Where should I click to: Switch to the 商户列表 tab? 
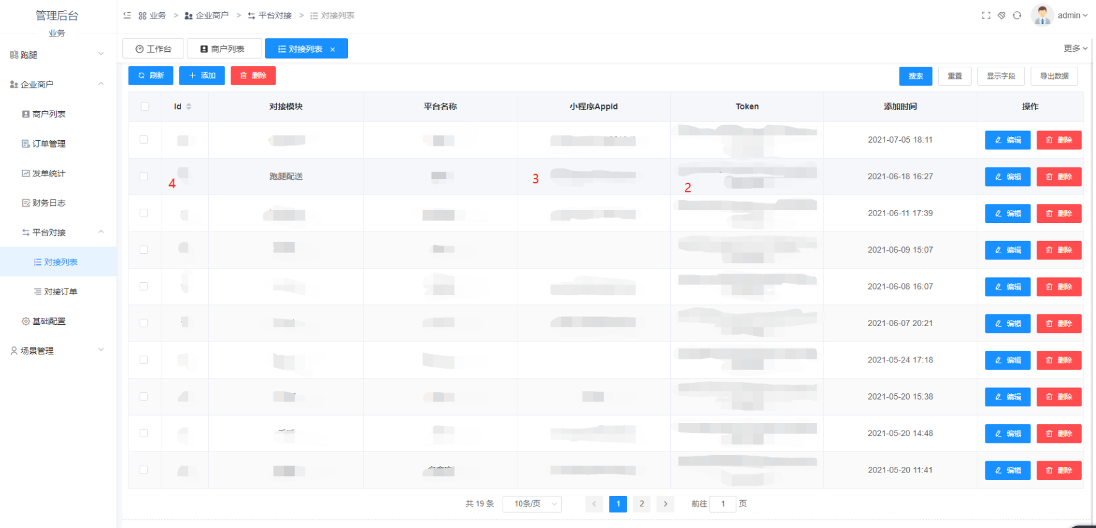pyautogui.click(x=223, y=49)
